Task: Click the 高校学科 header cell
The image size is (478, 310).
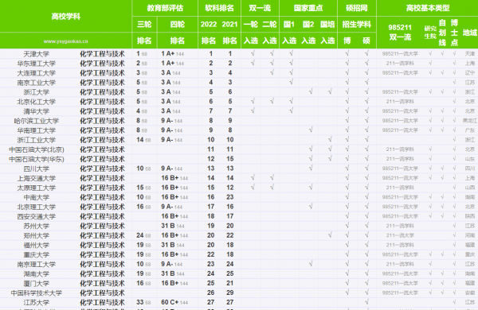Action: (x=66, y=16)
